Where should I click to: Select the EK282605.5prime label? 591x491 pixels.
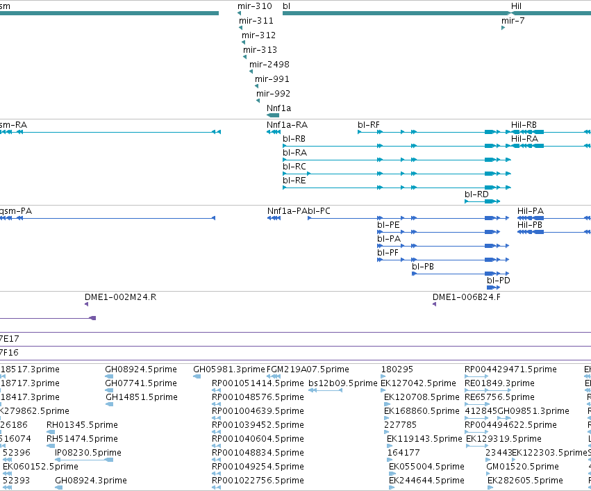tap(526, 481)
